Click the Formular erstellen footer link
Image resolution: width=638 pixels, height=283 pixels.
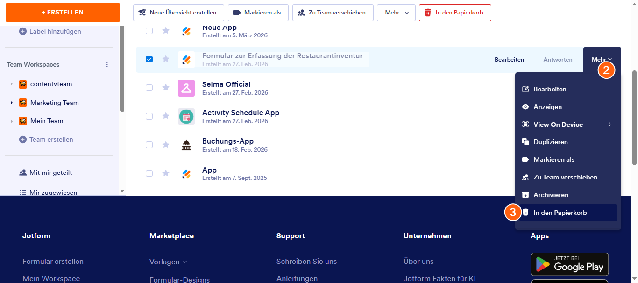point(53,262)
